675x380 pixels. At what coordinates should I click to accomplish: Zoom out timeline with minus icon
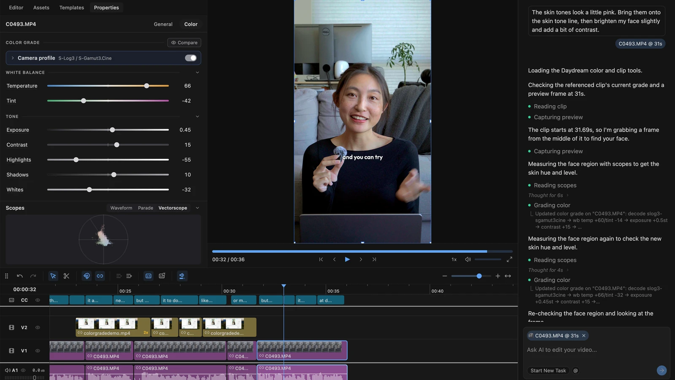445,276
